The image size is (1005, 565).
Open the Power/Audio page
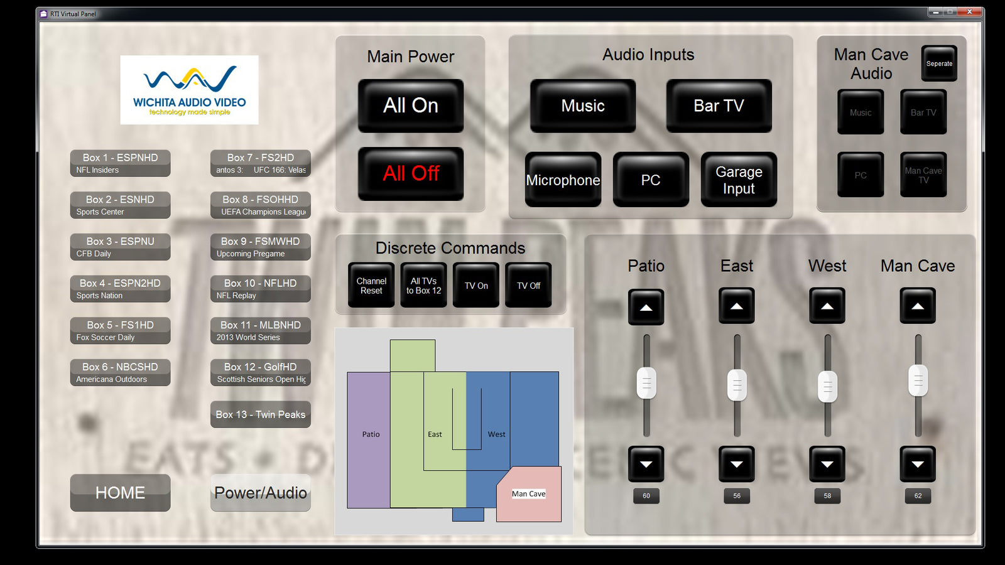pyautogui.click(x=260, y=493)
